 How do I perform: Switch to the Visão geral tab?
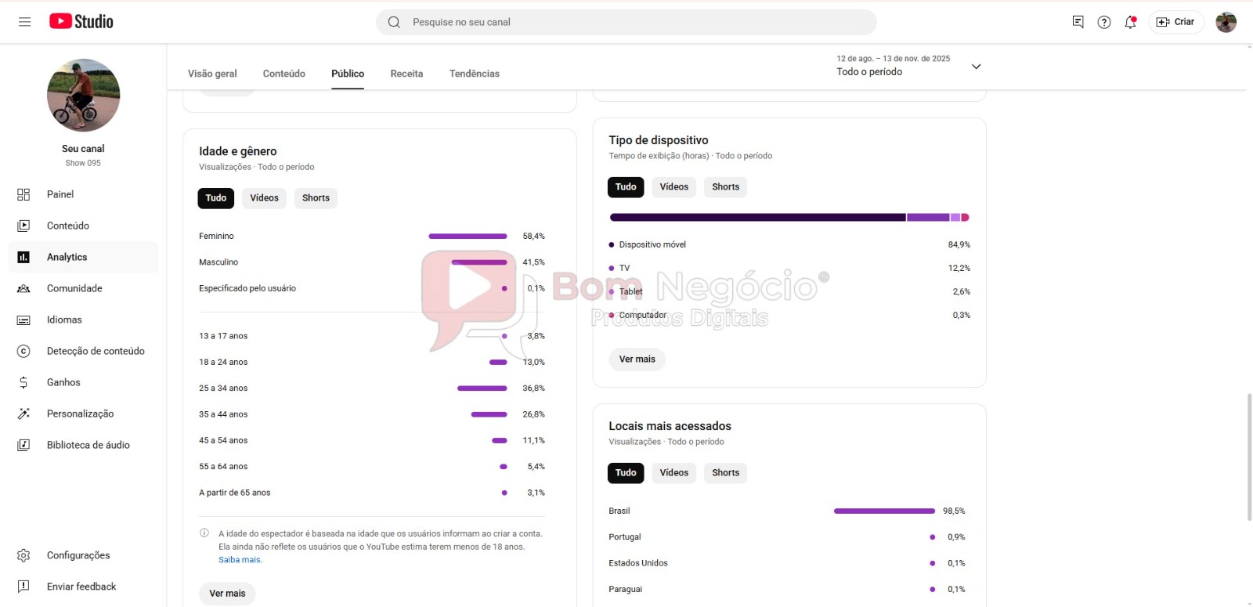tap(212, 74)
